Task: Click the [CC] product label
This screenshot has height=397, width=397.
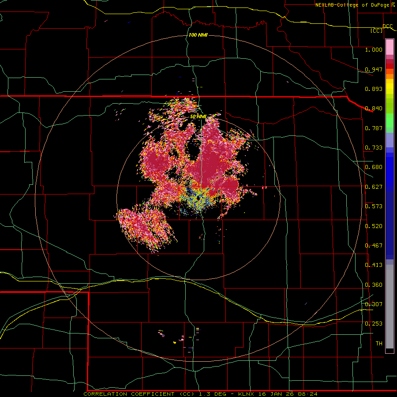Action: [377, 30]
